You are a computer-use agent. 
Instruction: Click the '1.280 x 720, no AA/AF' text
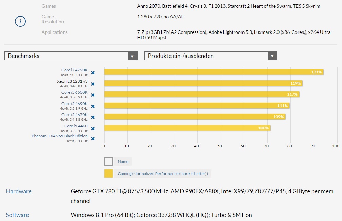click(160, 17)
